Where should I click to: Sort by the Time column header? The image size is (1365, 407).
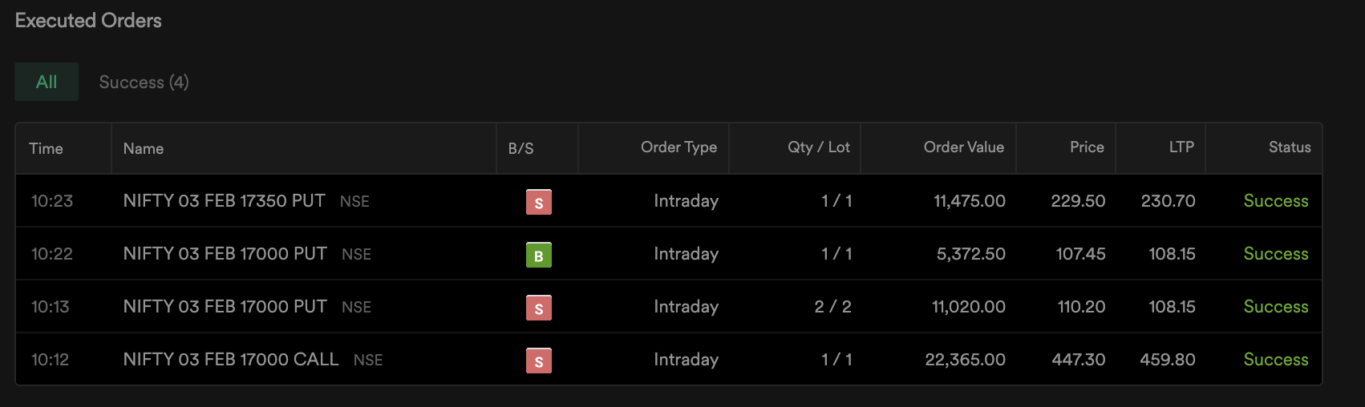[46, 148]
